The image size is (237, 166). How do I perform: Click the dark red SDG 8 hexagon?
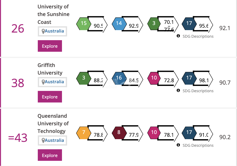pos(119,133)
